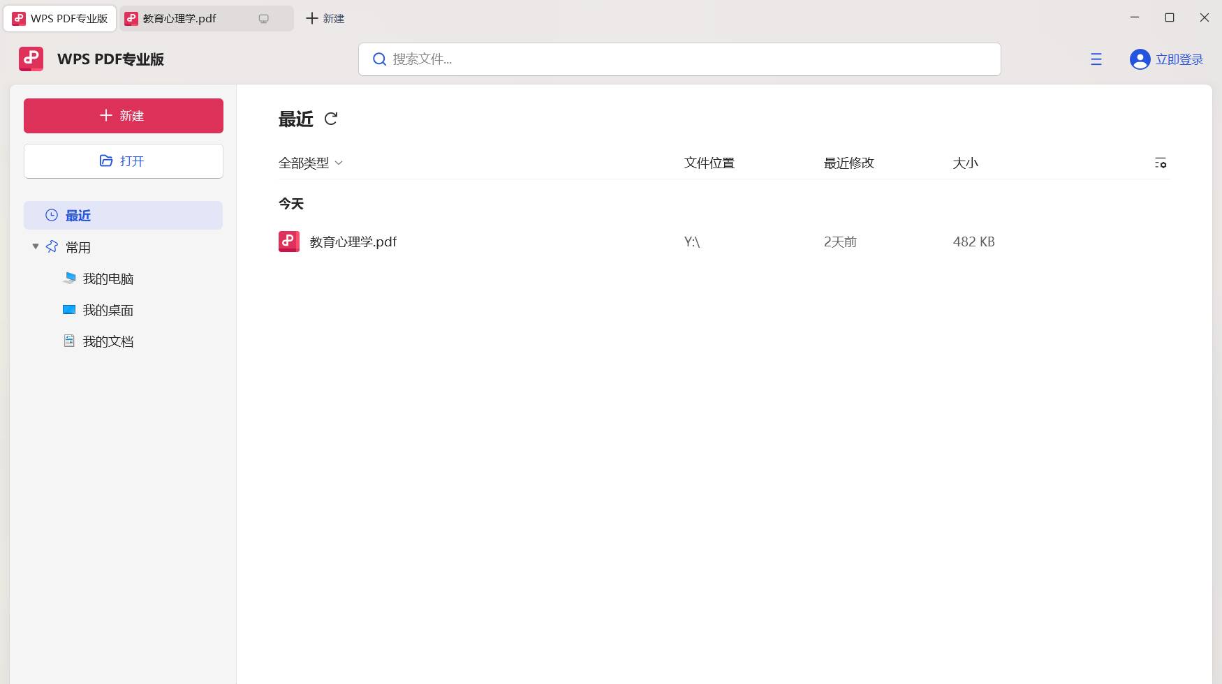Open the 全部类型 filter dropdown
Image resolution: width=1222 pixels, height=684 pixels.
click(311, 163)
